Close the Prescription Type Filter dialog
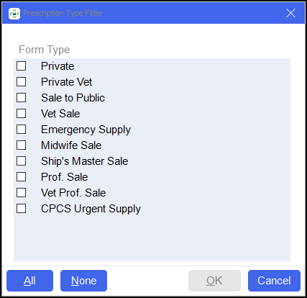The image size is (307, 298). 290,13
